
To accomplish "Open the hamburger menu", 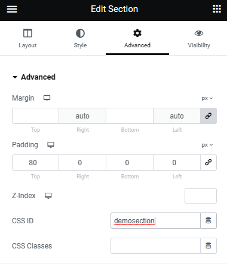I will click(x=12, y=9).
